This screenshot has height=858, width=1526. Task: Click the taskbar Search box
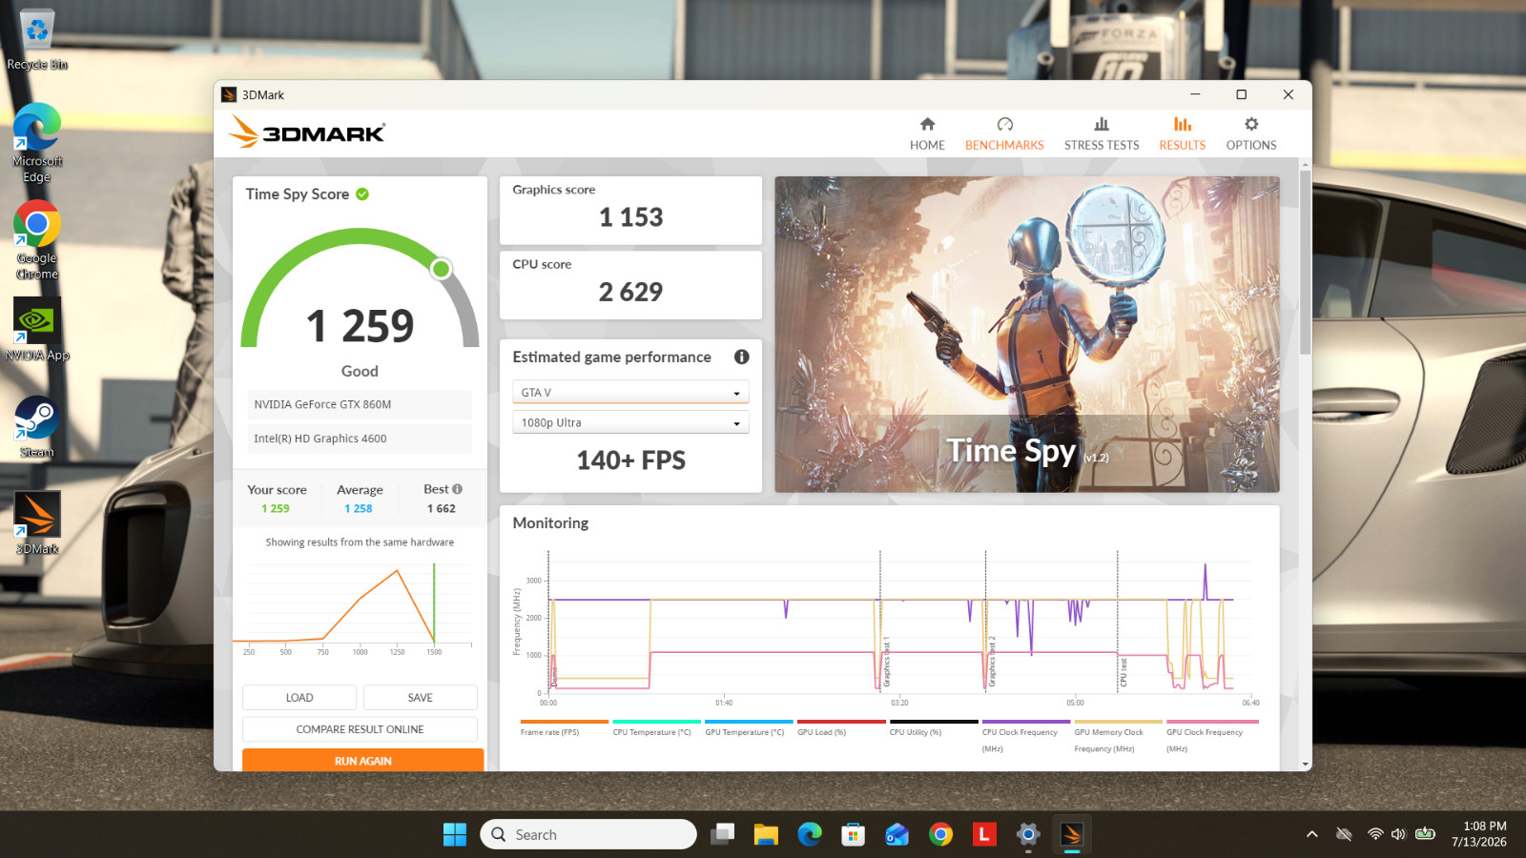coord(588,834)
